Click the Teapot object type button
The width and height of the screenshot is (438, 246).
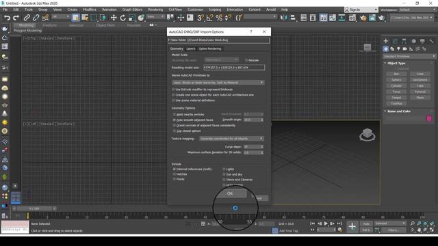(396, 98)
